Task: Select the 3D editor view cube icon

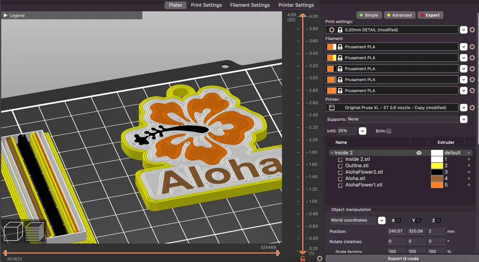Action: [13, 231]
